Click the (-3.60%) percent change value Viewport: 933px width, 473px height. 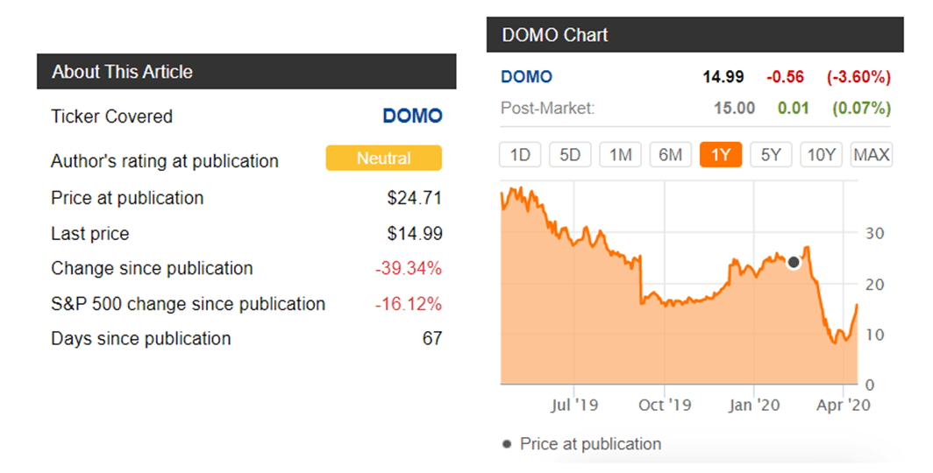858,77
